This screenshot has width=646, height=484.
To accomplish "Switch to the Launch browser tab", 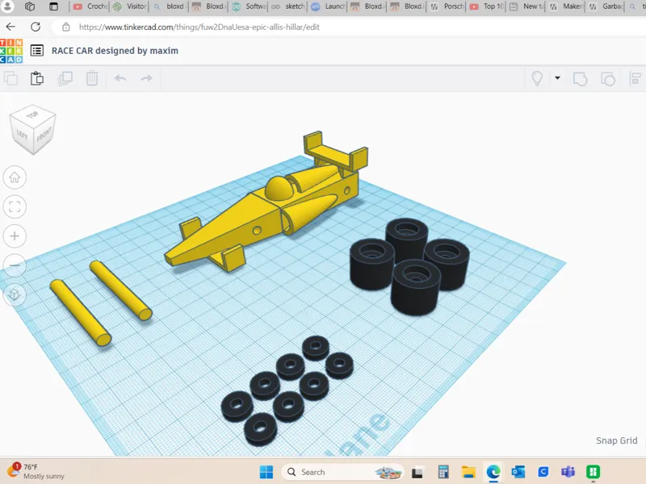I will (329, 6).
